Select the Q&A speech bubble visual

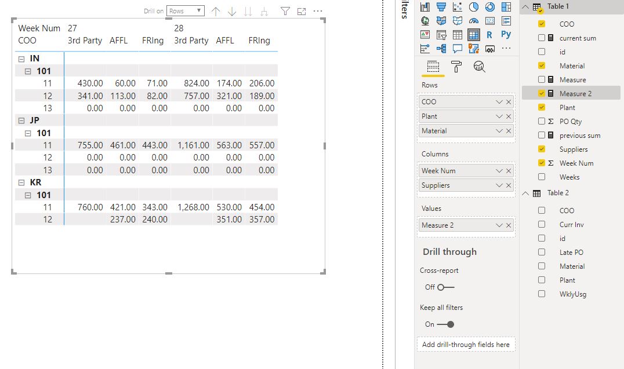click(457, 49)
